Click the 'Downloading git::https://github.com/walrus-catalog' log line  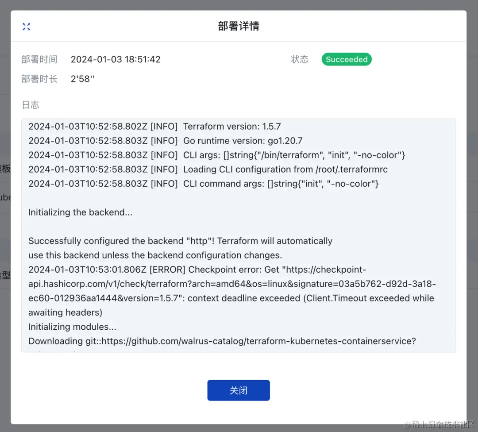point(222,341)
